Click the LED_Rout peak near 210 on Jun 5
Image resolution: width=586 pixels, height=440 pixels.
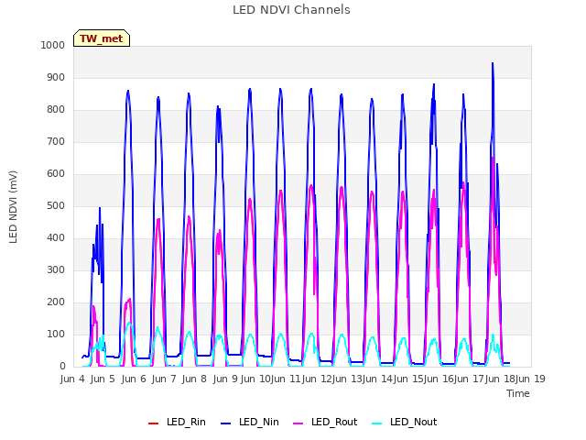click(x=130, y=299)
